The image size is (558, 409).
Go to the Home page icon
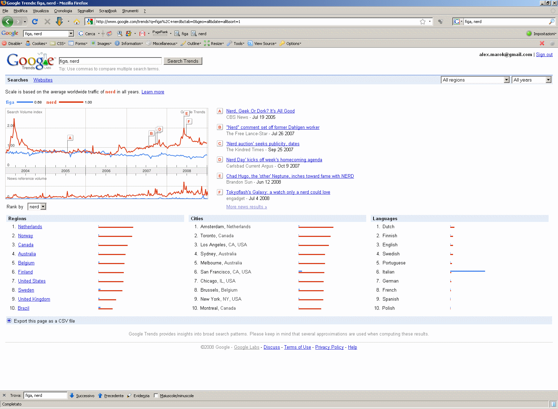click(77, 22)
